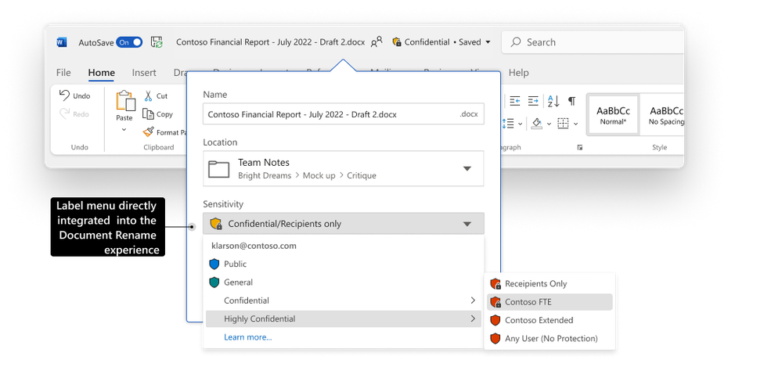The image size is (782, 378).
Task: Open the Highly Confidential submenu item
Action: click(344, 319)
